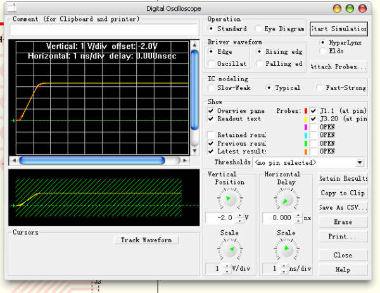
Task: Decrease V/div scale with down stepper
Action: click(x=227, y=271)
